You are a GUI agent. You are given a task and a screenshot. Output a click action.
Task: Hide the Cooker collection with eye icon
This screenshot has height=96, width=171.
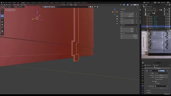click(x=168, y=15)
